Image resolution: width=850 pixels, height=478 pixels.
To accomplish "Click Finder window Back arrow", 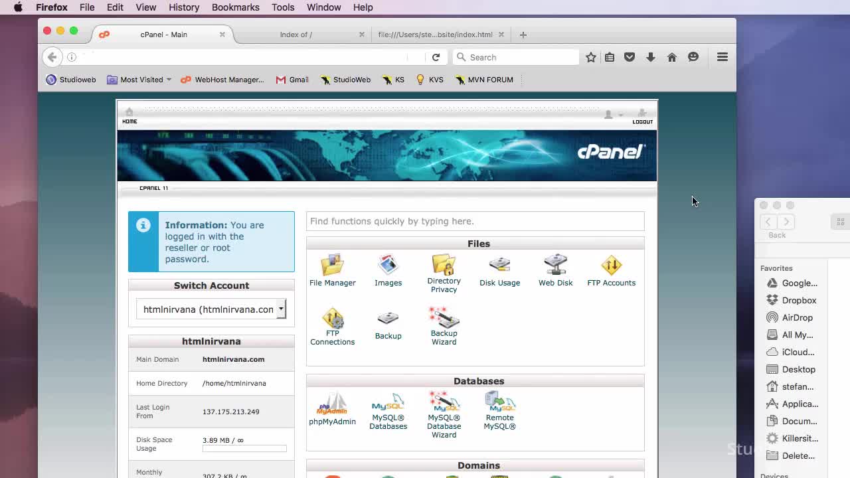I will click(x=768, y=222).
